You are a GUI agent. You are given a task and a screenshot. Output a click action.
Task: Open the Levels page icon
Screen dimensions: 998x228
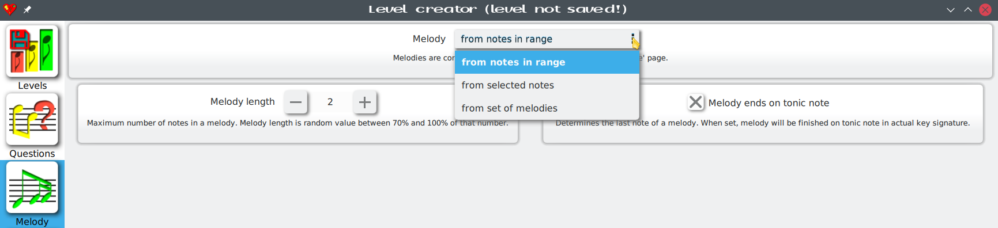pyautogui.click(x=32, y=51)
